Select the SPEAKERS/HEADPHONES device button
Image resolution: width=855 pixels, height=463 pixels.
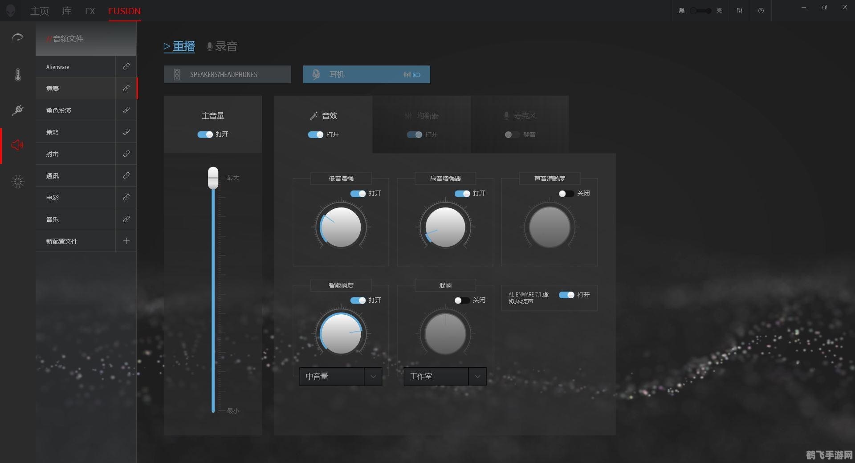click(227, 74)
